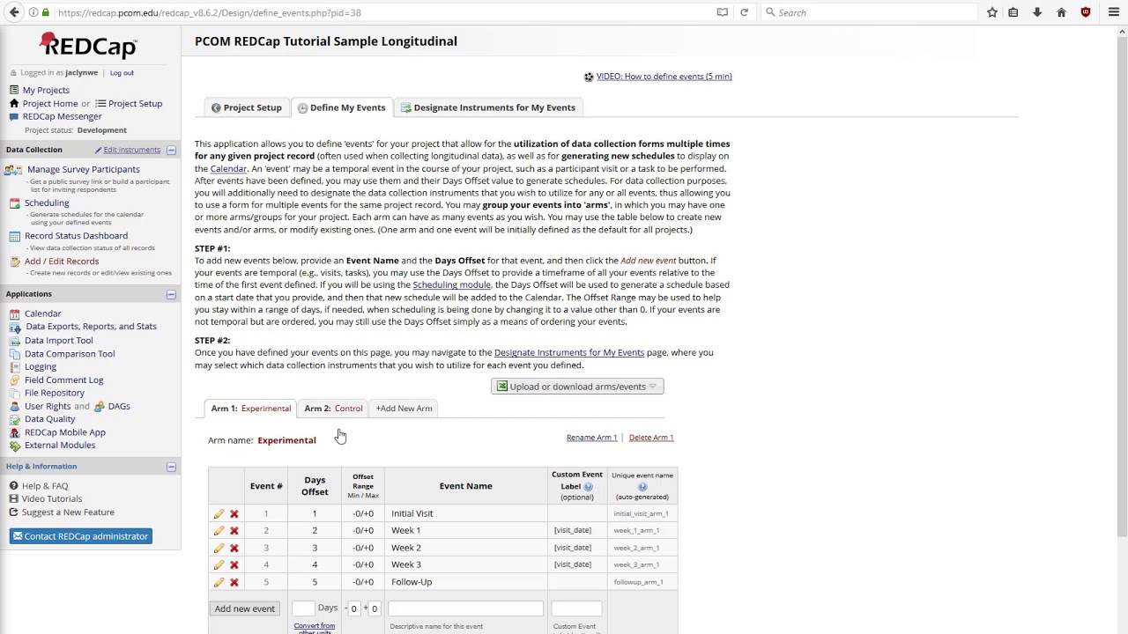The image size is (1128, 634).
Task: Click the new Event Name input field
Action: tap(465, 608)
